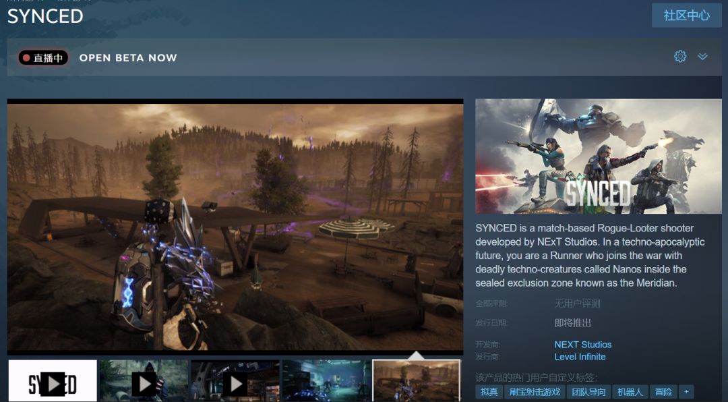
Task: Select the 刷宝射击游戏 tag
Action: pos(535,392)
